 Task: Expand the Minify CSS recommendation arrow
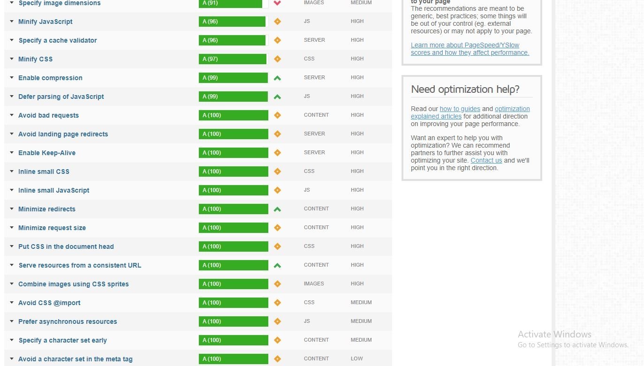click(12, 59)
